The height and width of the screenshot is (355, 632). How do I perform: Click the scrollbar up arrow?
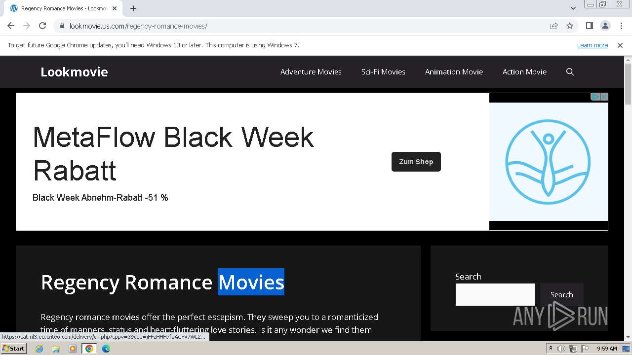[628, 60]
